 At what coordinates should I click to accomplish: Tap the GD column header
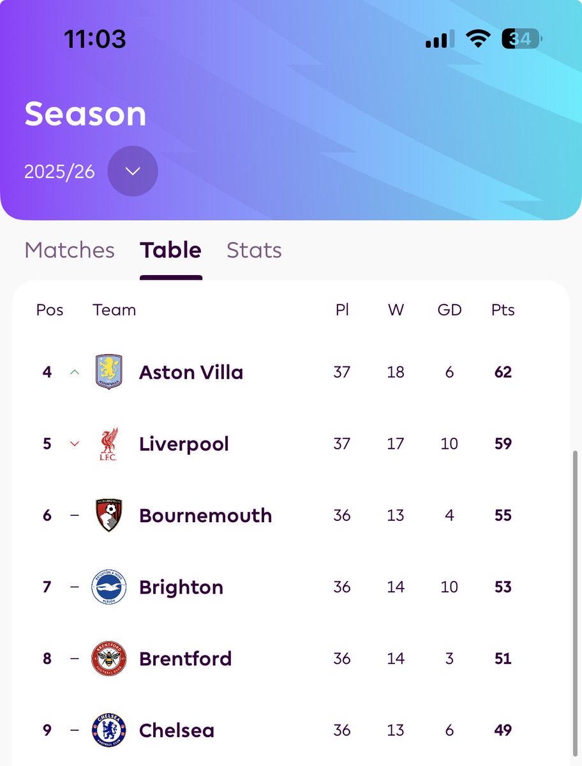point(449,310)
